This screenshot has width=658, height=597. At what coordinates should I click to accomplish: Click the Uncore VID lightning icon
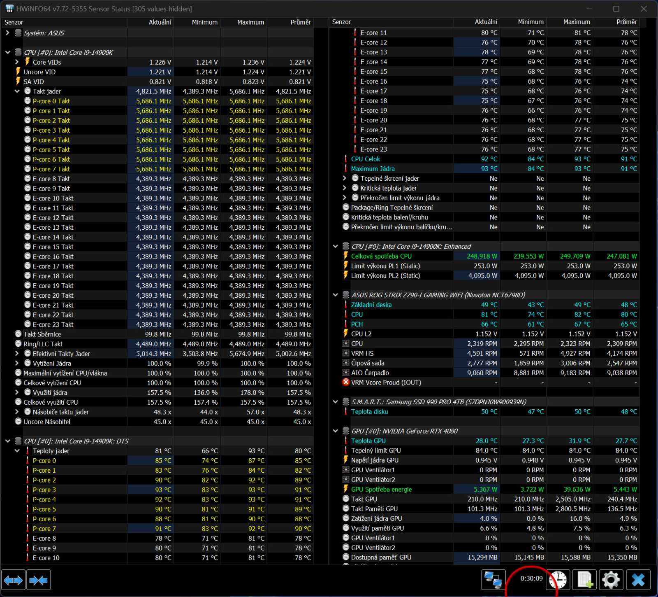coord(18,72)
